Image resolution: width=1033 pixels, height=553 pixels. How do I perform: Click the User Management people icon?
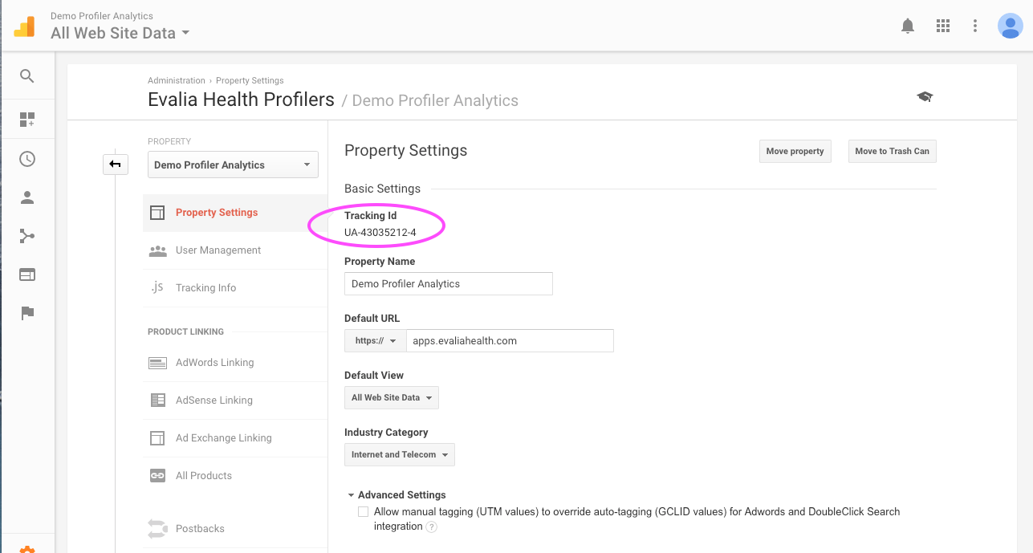[157, 250]
